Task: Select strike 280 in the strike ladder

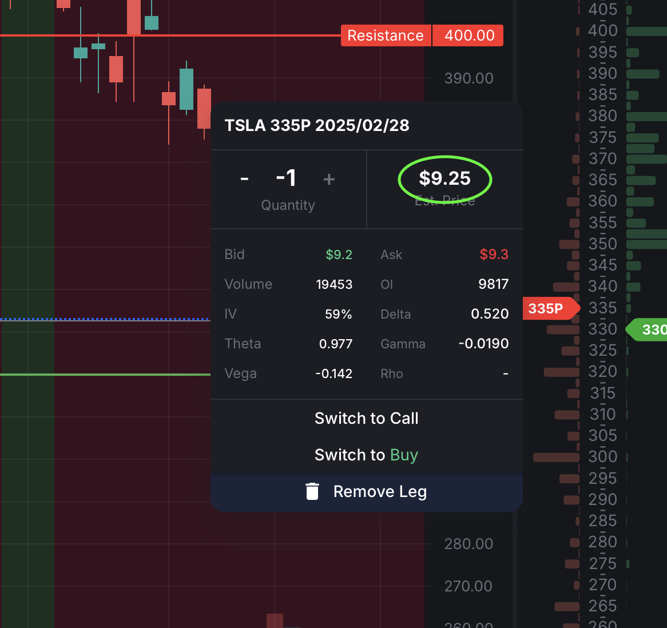Action: [x=602, y=542]
